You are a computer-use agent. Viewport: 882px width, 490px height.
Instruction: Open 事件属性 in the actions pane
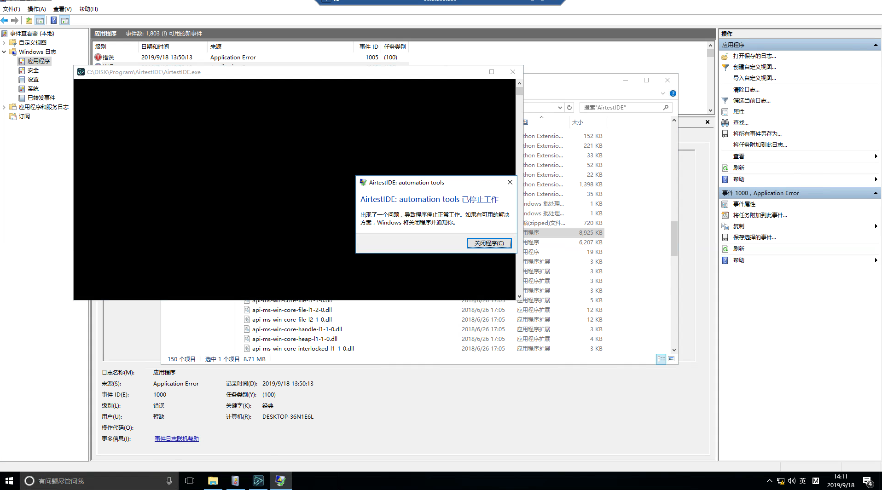pos(744,204)
